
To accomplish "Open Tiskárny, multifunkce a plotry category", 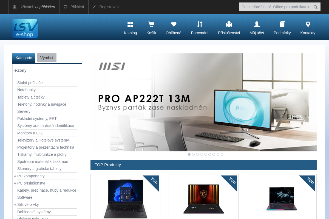I will (42, 154).
